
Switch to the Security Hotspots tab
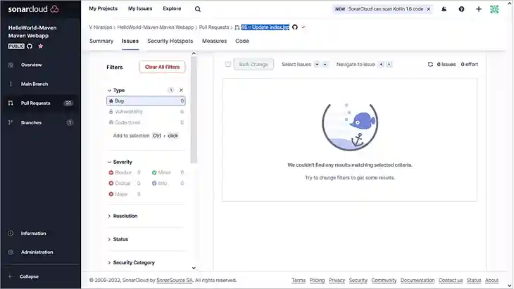pos(170,41)
